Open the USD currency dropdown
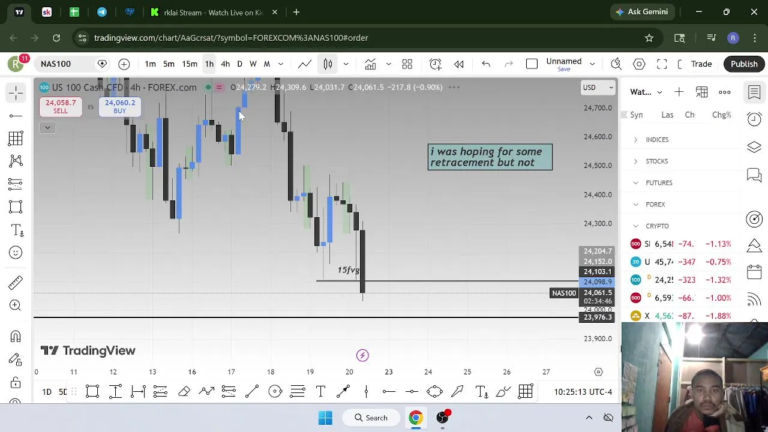The image size is (768, 432). click(x=598, y=88)
